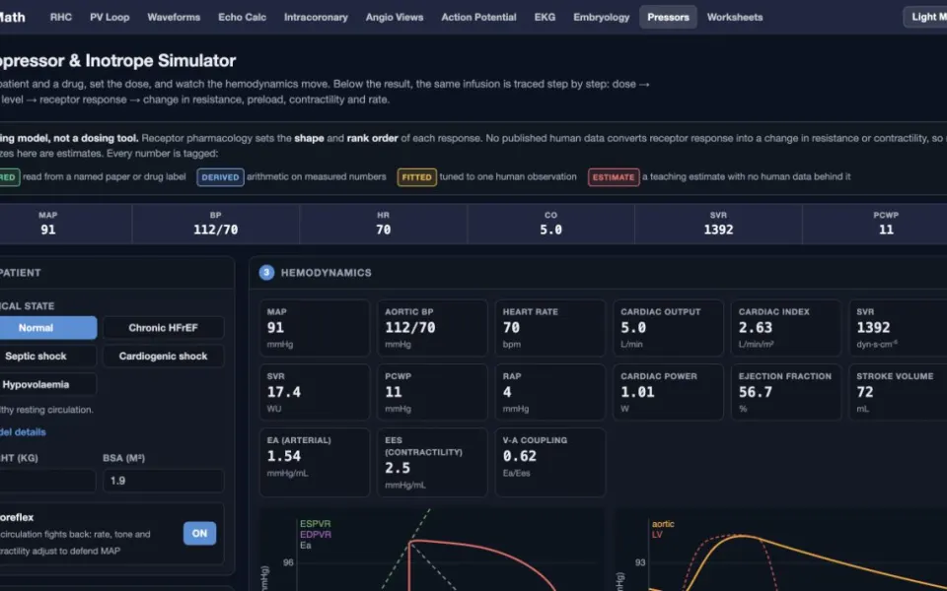947x591 pixels.
Task: Select the Septic shock state
Action: click(47, 356)
